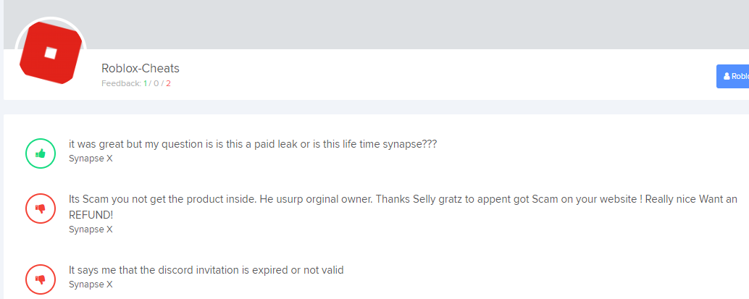Screen dimensions: 749x299
Task: Click the review about expired discord invitation
Action: coord(206,270)
